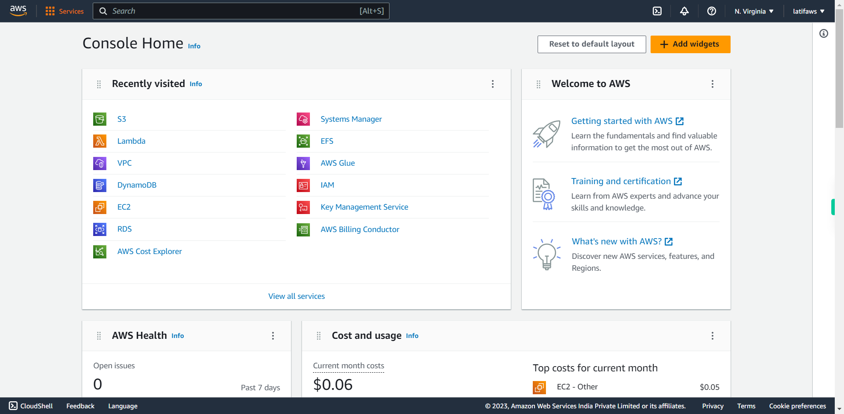Open Welcome to AWS widget options menu
Viewport: 844px width, 414px height.
coord(713,84)
